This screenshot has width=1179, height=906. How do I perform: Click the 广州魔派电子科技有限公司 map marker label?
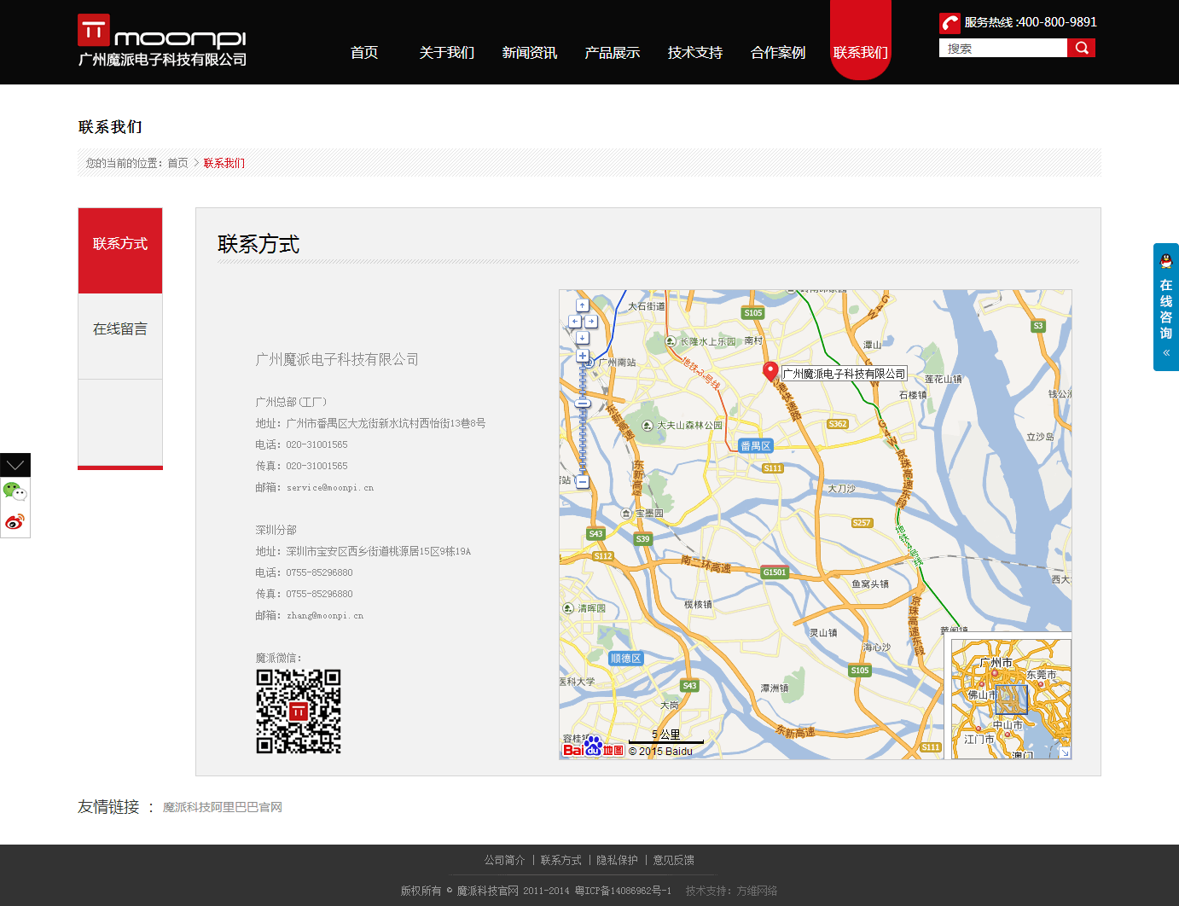coord(844,374)
